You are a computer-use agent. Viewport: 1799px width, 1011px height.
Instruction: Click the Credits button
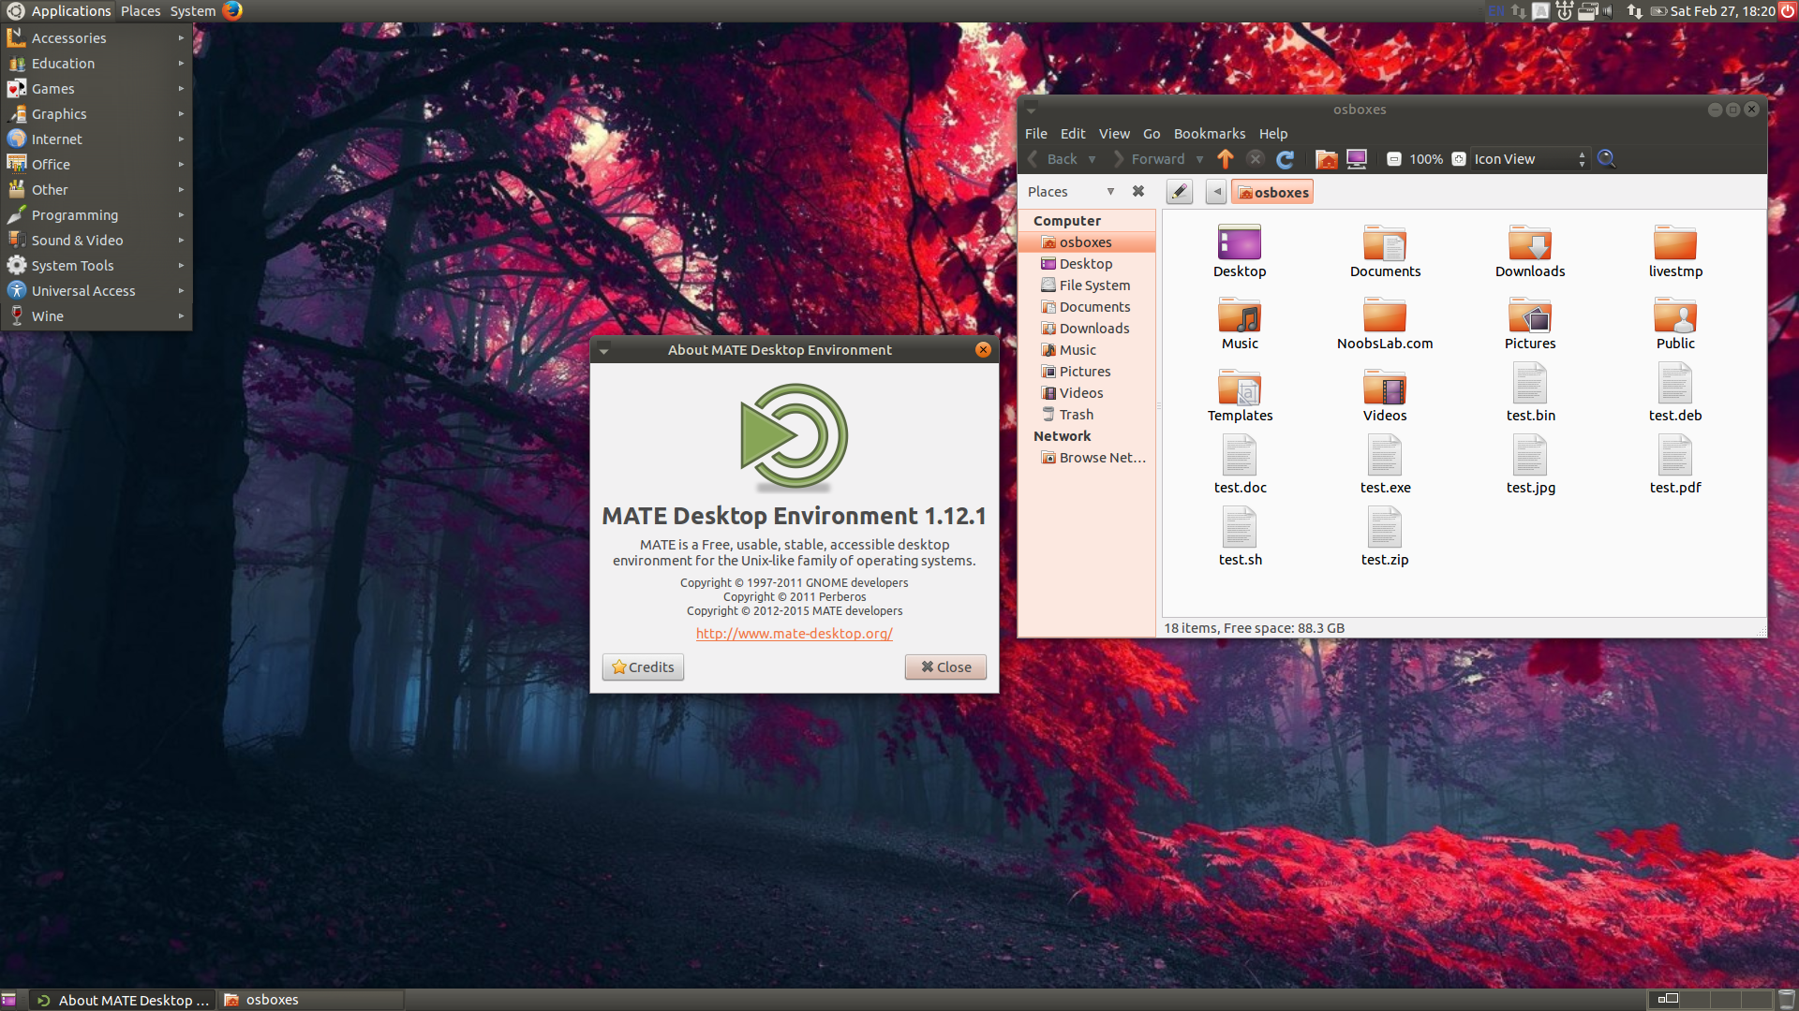pyautogui.click(x=643, y=667)
